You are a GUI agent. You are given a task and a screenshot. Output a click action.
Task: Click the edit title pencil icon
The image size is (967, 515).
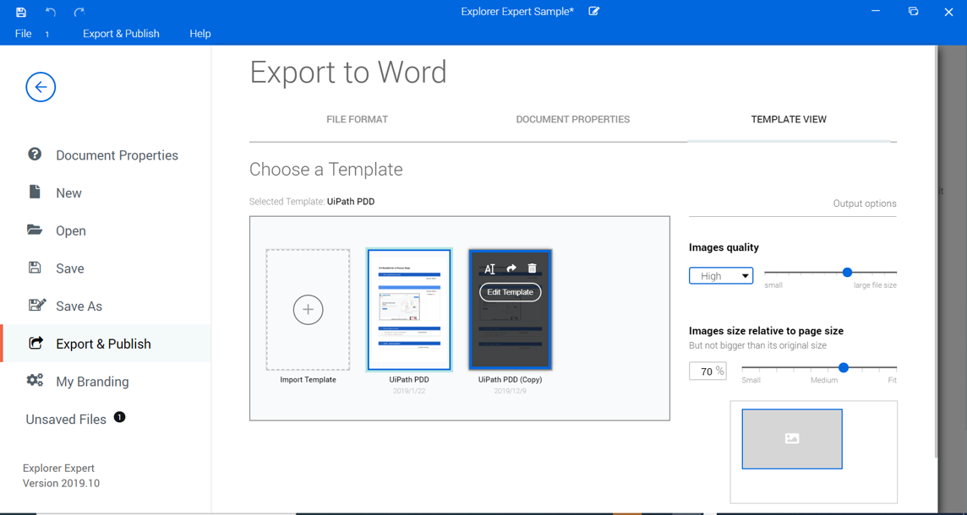click(x=594, y=11)
